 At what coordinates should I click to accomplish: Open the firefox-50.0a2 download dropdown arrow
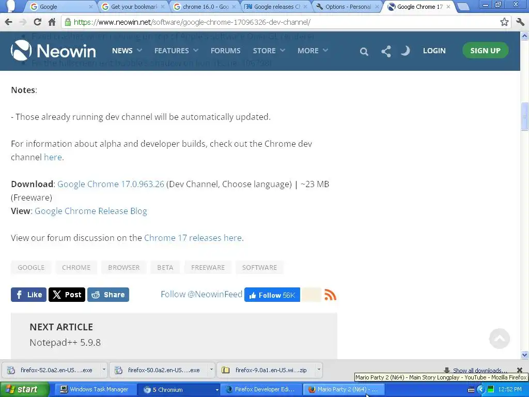click(x=211, y=370)
